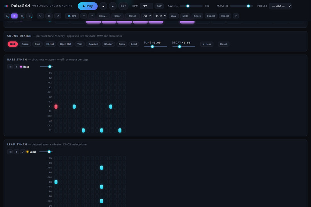Toggle the D#4 lead note
The image size is (311, 207).
point(101,201)
